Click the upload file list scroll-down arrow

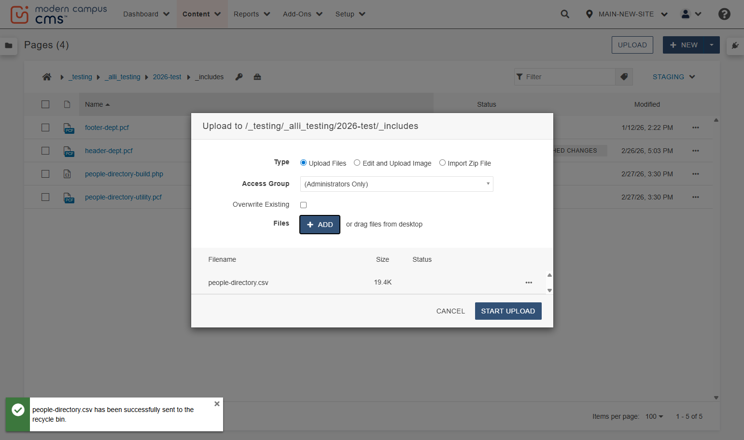click(549, 290)
